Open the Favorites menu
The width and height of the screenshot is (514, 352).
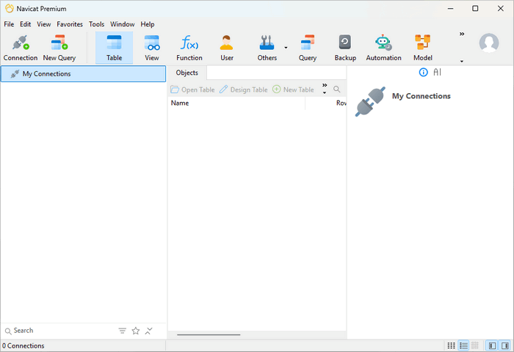70,24
